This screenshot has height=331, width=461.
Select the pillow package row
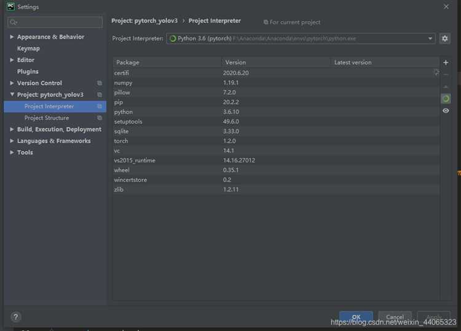[276, 92]
